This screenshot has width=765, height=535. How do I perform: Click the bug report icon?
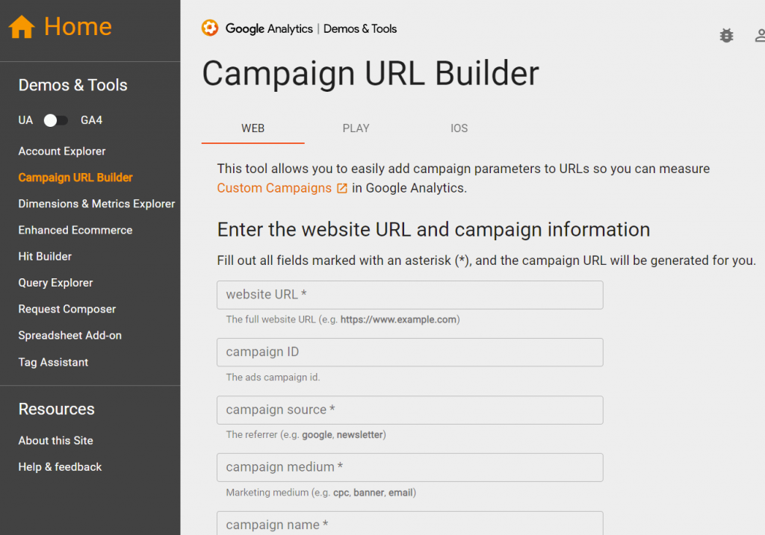click(x=726, y=35)
